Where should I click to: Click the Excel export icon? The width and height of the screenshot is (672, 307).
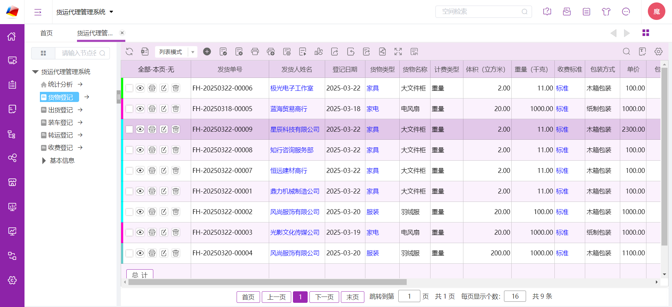pyautogui.click(x=145, y=52)
